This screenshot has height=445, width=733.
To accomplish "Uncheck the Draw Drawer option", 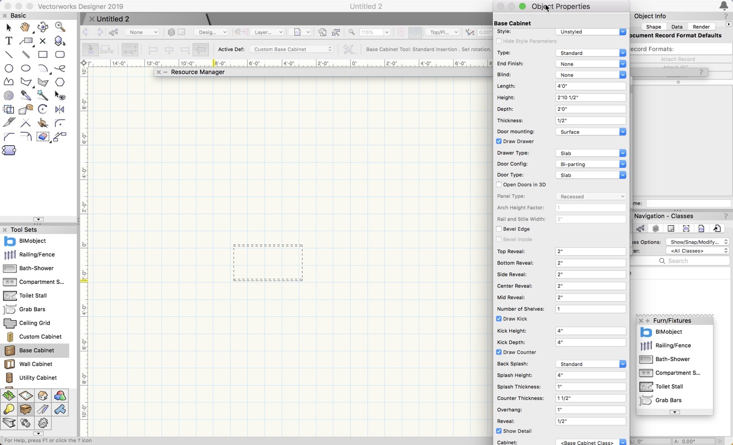I will pyautogui.click(x=499, y=141).
